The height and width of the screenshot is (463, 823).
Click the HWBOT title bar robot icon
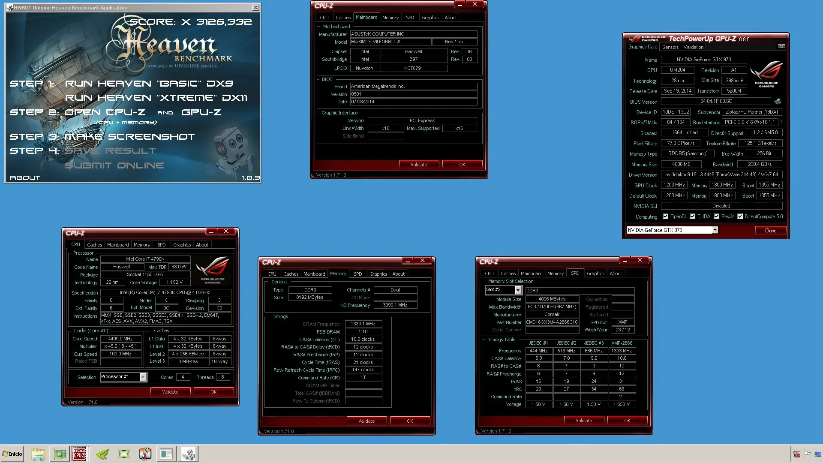point(10,8)
